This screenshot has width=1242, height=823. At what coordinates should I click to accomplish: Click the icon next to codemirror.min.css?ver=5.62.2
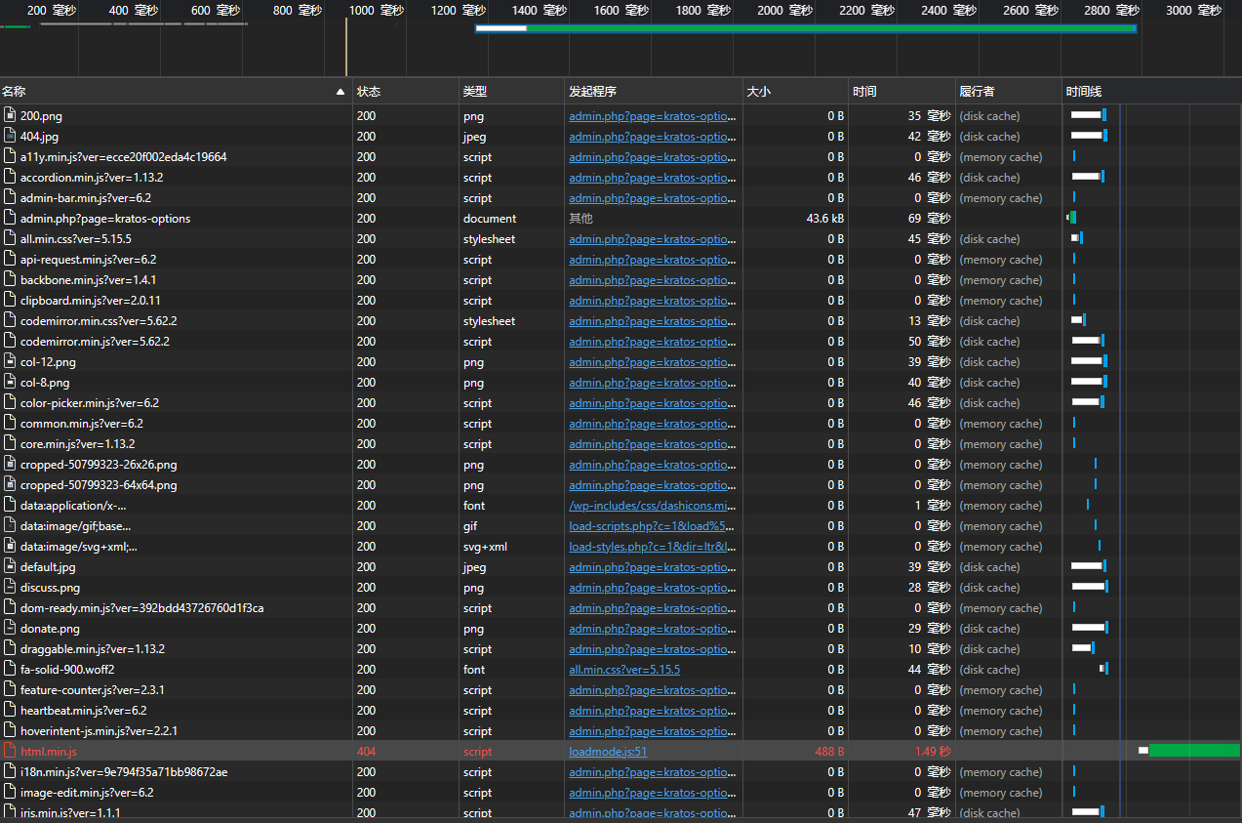click(10, 320)
